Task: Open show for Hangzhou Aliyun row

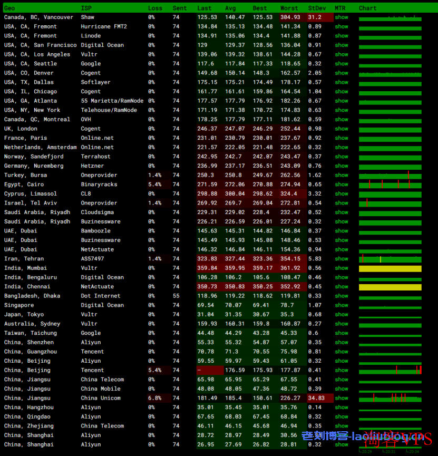Action: click(x=341, y=407)
